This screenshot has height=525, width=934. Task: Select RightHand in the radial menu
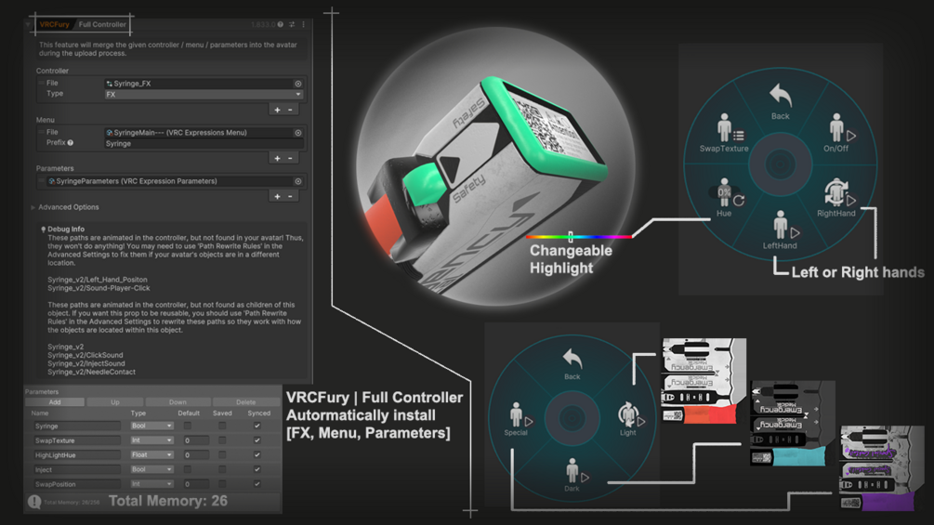(836, 198)
